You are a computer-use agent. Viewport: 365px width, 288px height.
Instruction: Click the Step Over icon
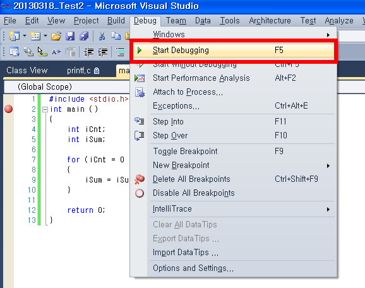coord(140,136)
